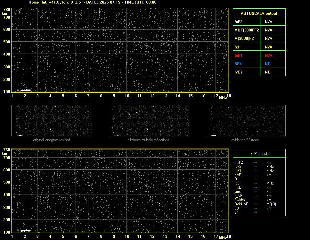The width and height of the screenshot is (310, 240).
Task: Click the km axis label of upper ionogram
Action: tap(4, 13)
